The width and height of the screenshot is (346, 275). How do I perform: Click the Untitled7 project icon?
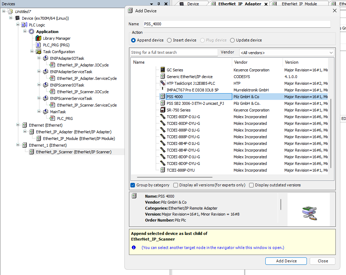(10, 11)
